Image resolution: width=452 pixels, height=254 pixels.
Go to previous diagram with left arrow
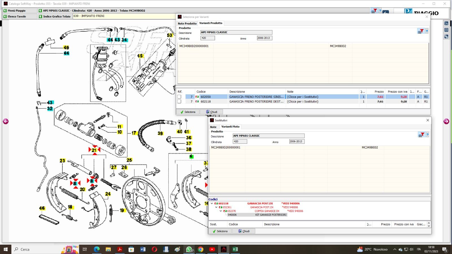[x=6, y=121]
